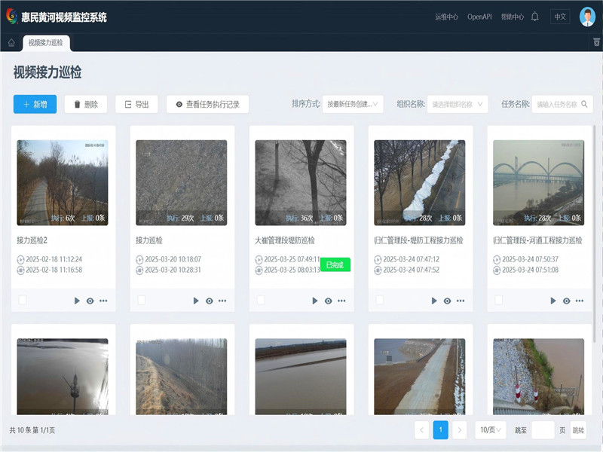Play the 接力巡检 task
Image resolution: width=603 pixels, height=452 pixels.
pyautogui.click(x=196, y=301)
